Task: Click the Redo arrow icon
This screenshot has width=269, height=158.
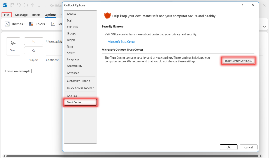Action: tap(26, 5)
